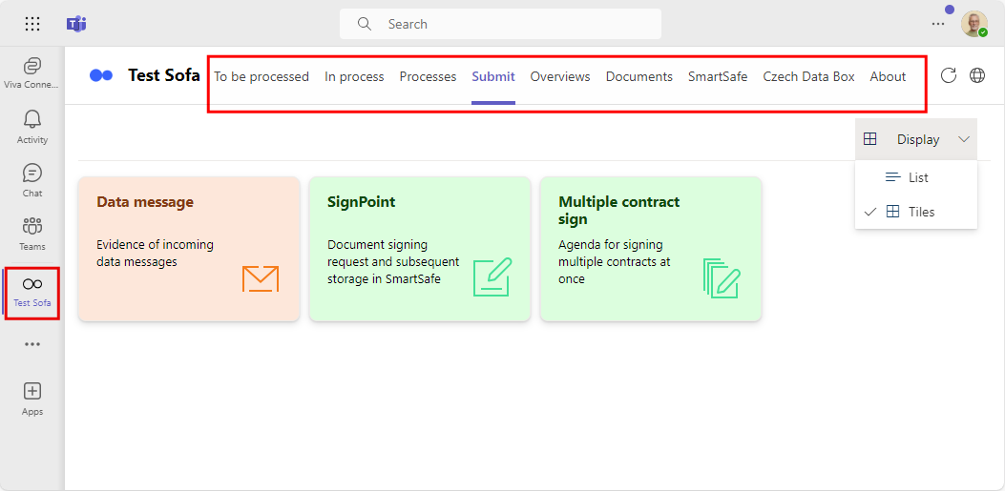Open the app launcher waffle grid
1005x491 pixels.
(x=32, y=25)
